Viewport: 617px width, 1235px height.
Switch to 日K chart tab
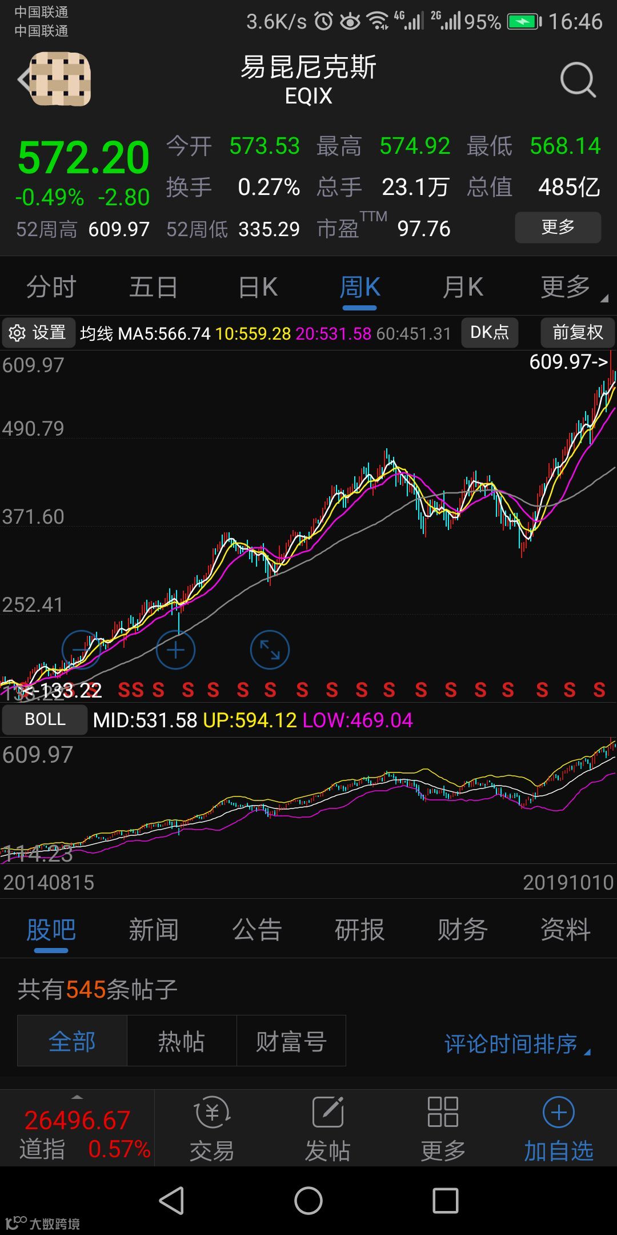pos(258,287)
